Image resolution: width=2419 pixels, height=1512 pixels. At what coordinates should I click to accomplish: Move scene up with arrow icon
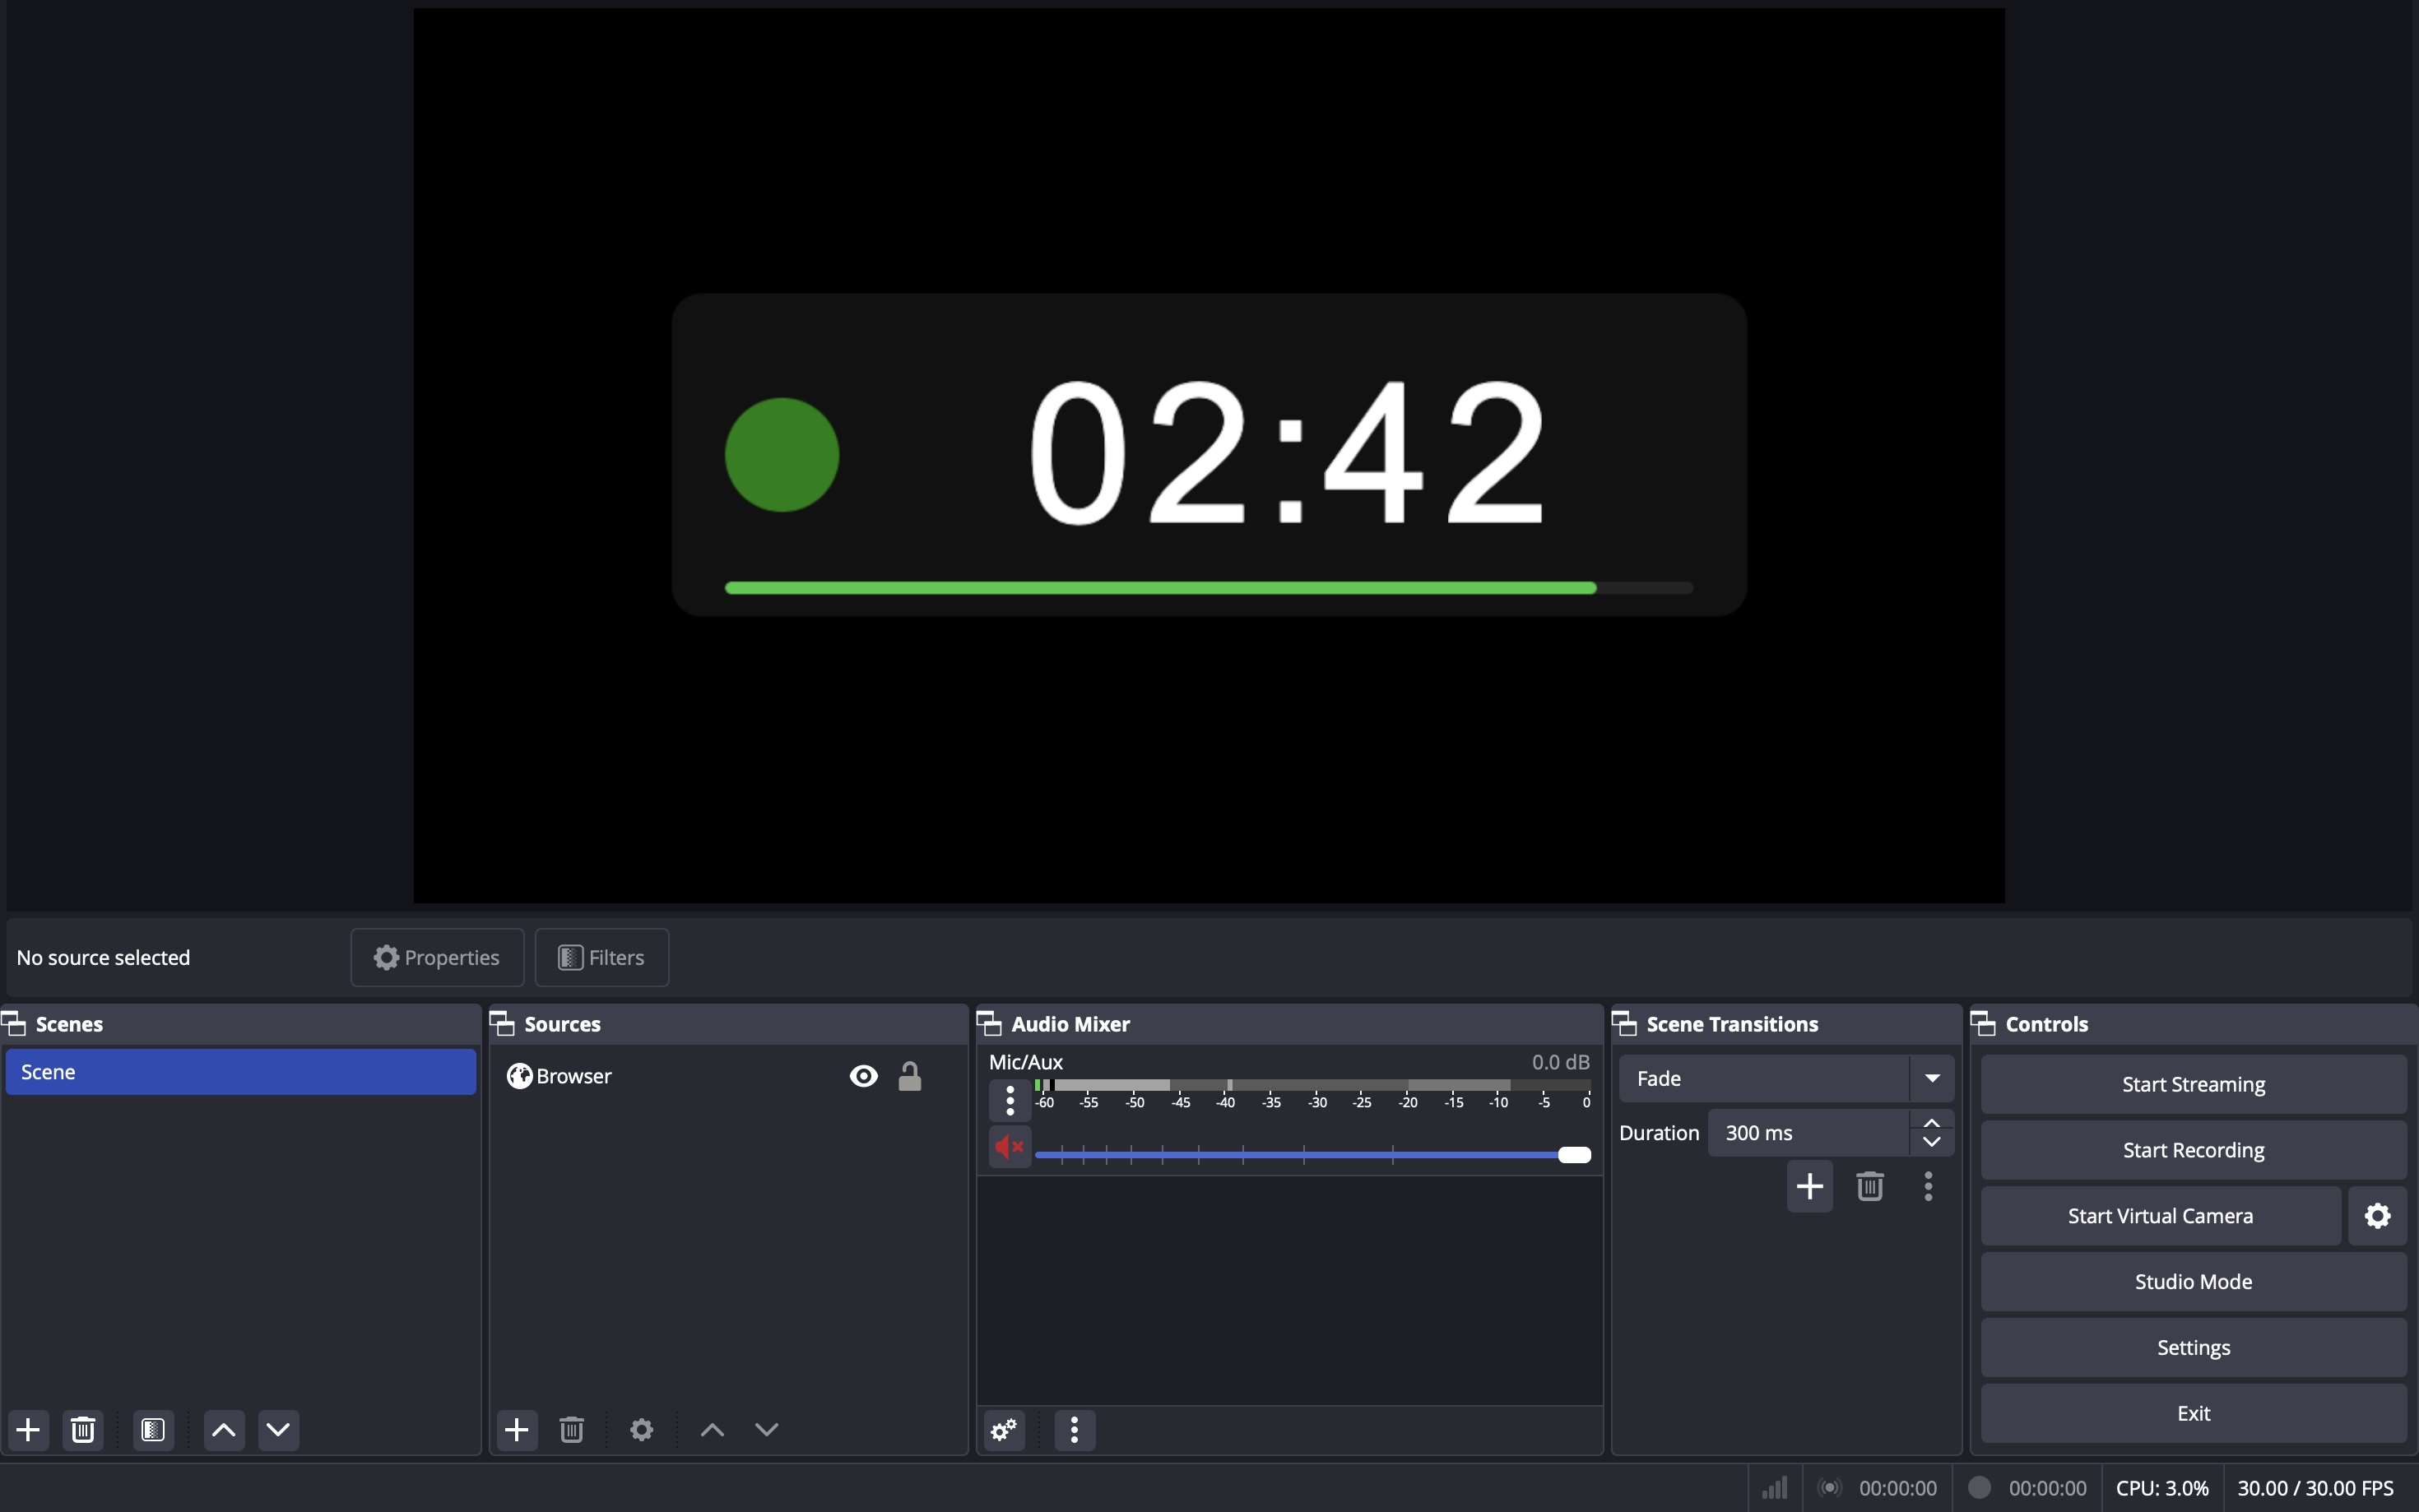point(224,1429)
